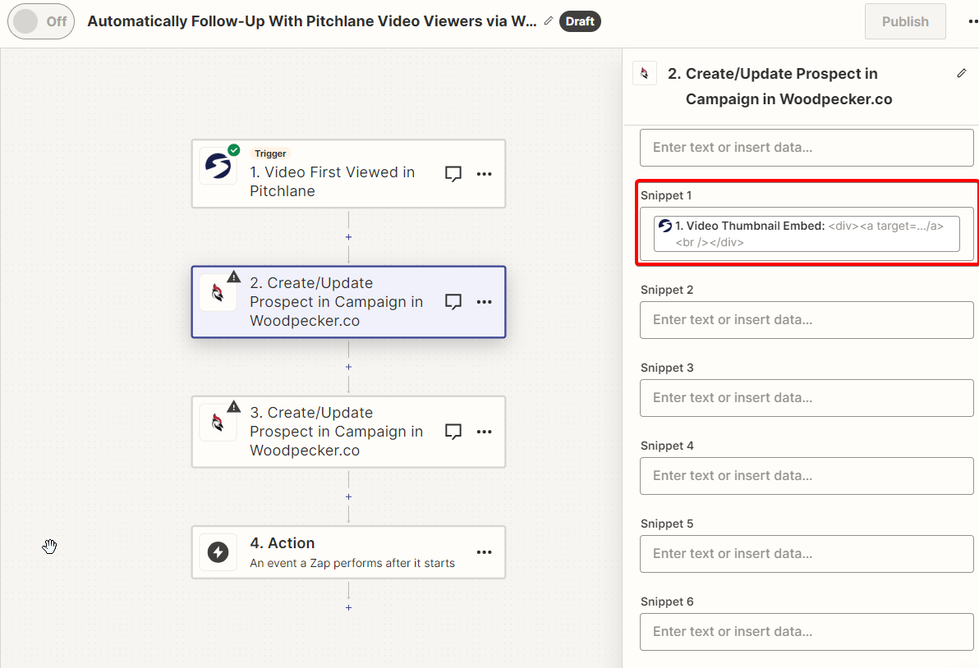Add a step between steps 2 and 3
This screenshot has height=668, width=979.
coord(348,367)
